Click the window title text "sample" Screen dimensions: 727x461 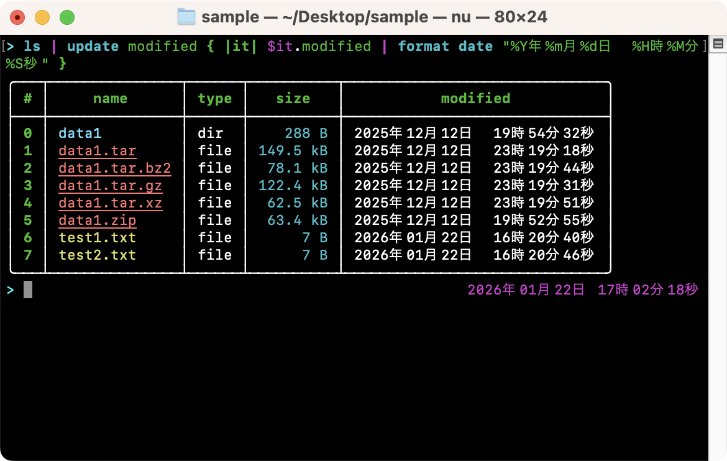click(229, 17)
